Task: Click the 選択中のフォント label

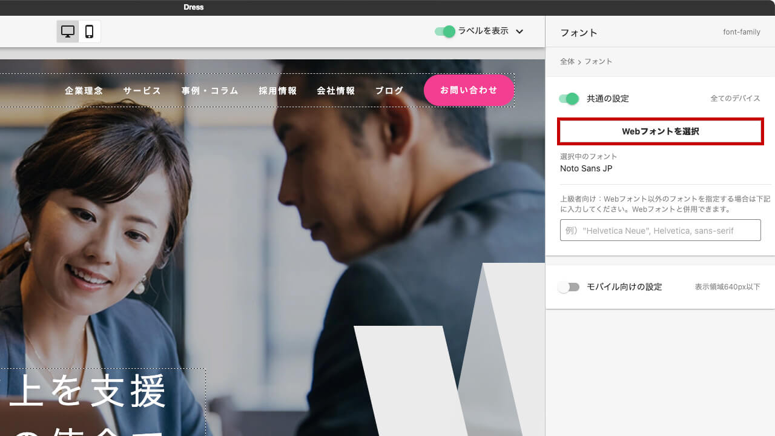Action: (589, 156)
